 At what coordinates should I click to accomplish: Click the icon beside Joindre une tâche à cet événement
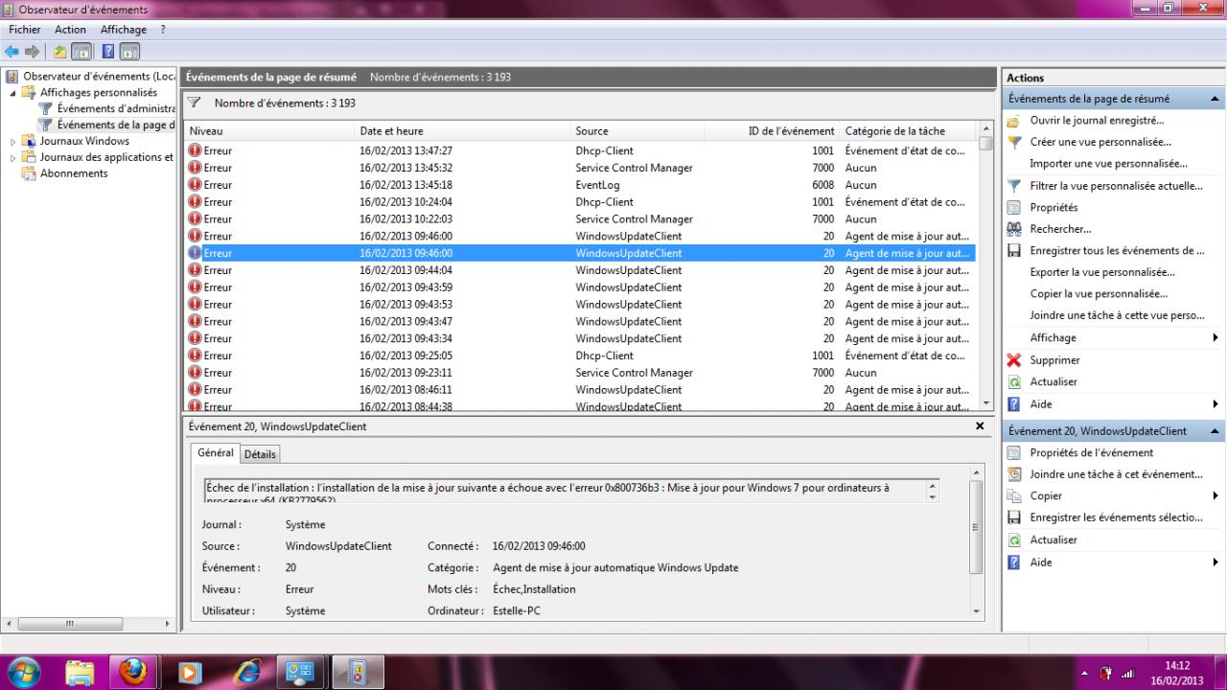coord(1013,474)
